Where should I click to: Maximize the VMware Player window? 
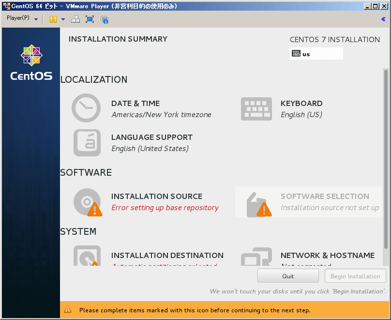(x=375, y=6)
